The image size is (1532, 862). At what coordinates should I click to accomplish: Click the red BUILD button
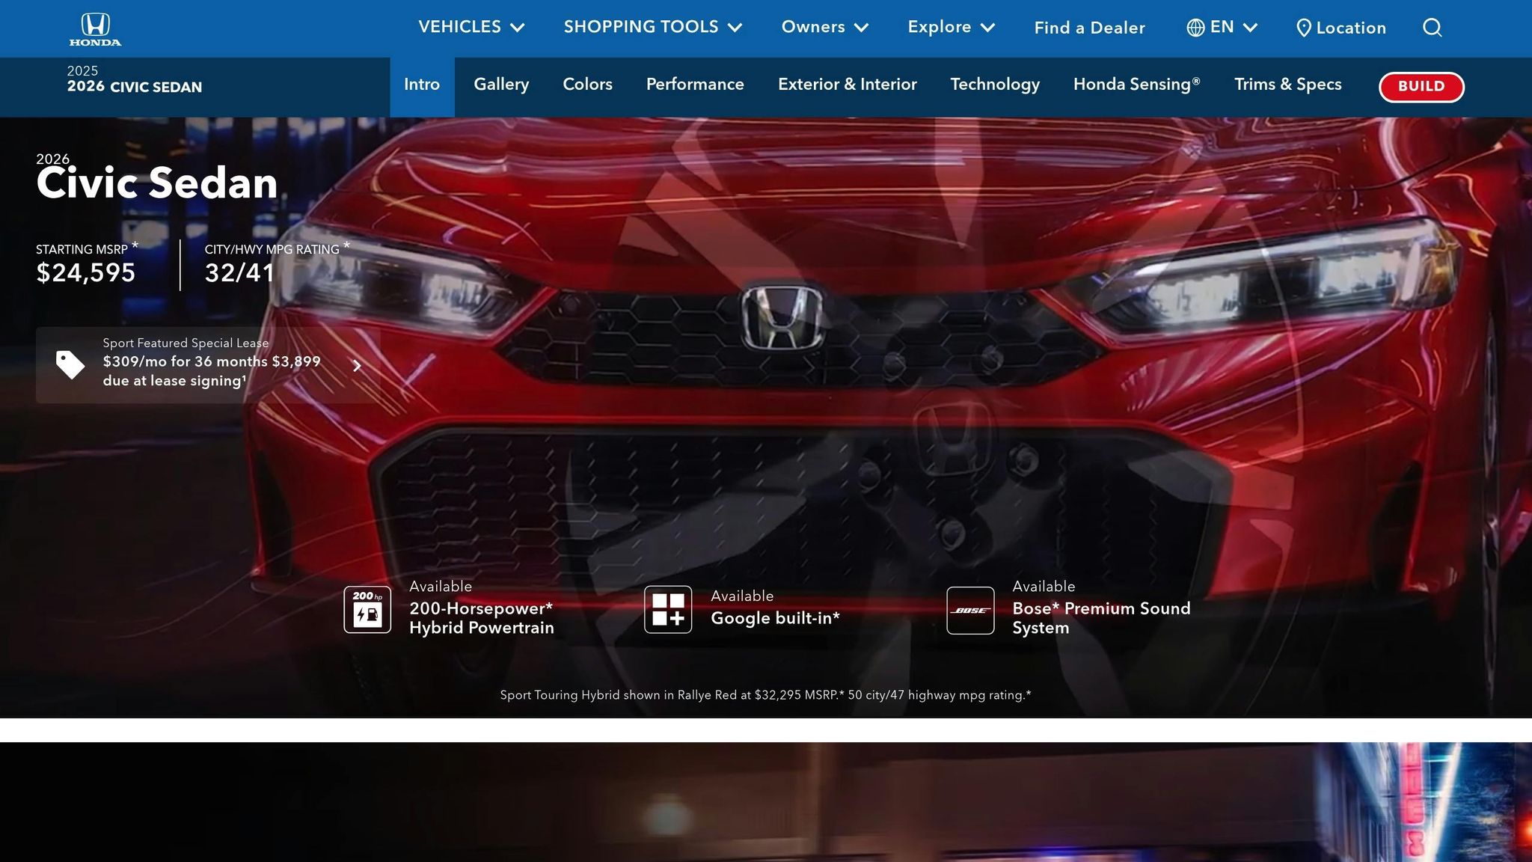(1421, 87)
